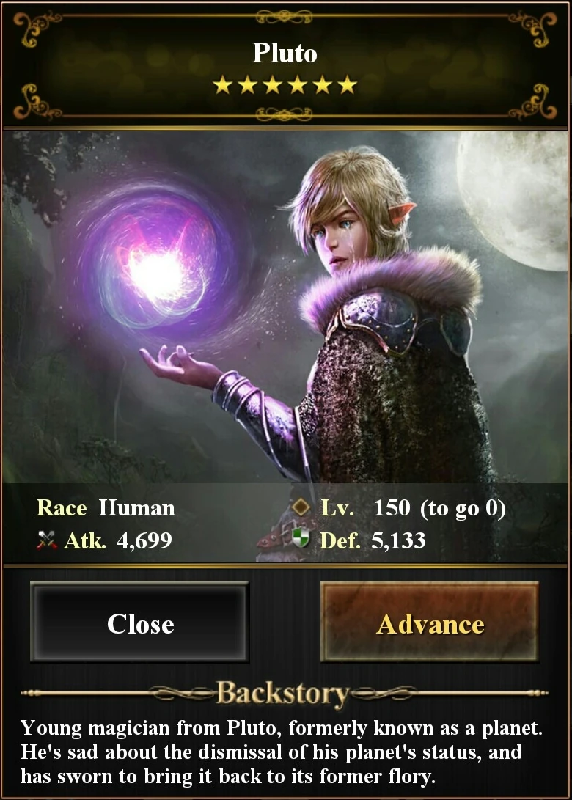The height and width of the screenshot is (800, 572).
Task: Click the last gold rarity star
Action: tap(347, 85)
